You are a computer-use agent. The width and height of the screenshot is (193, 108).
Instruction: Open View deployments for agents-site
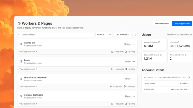tap(28, 52)
